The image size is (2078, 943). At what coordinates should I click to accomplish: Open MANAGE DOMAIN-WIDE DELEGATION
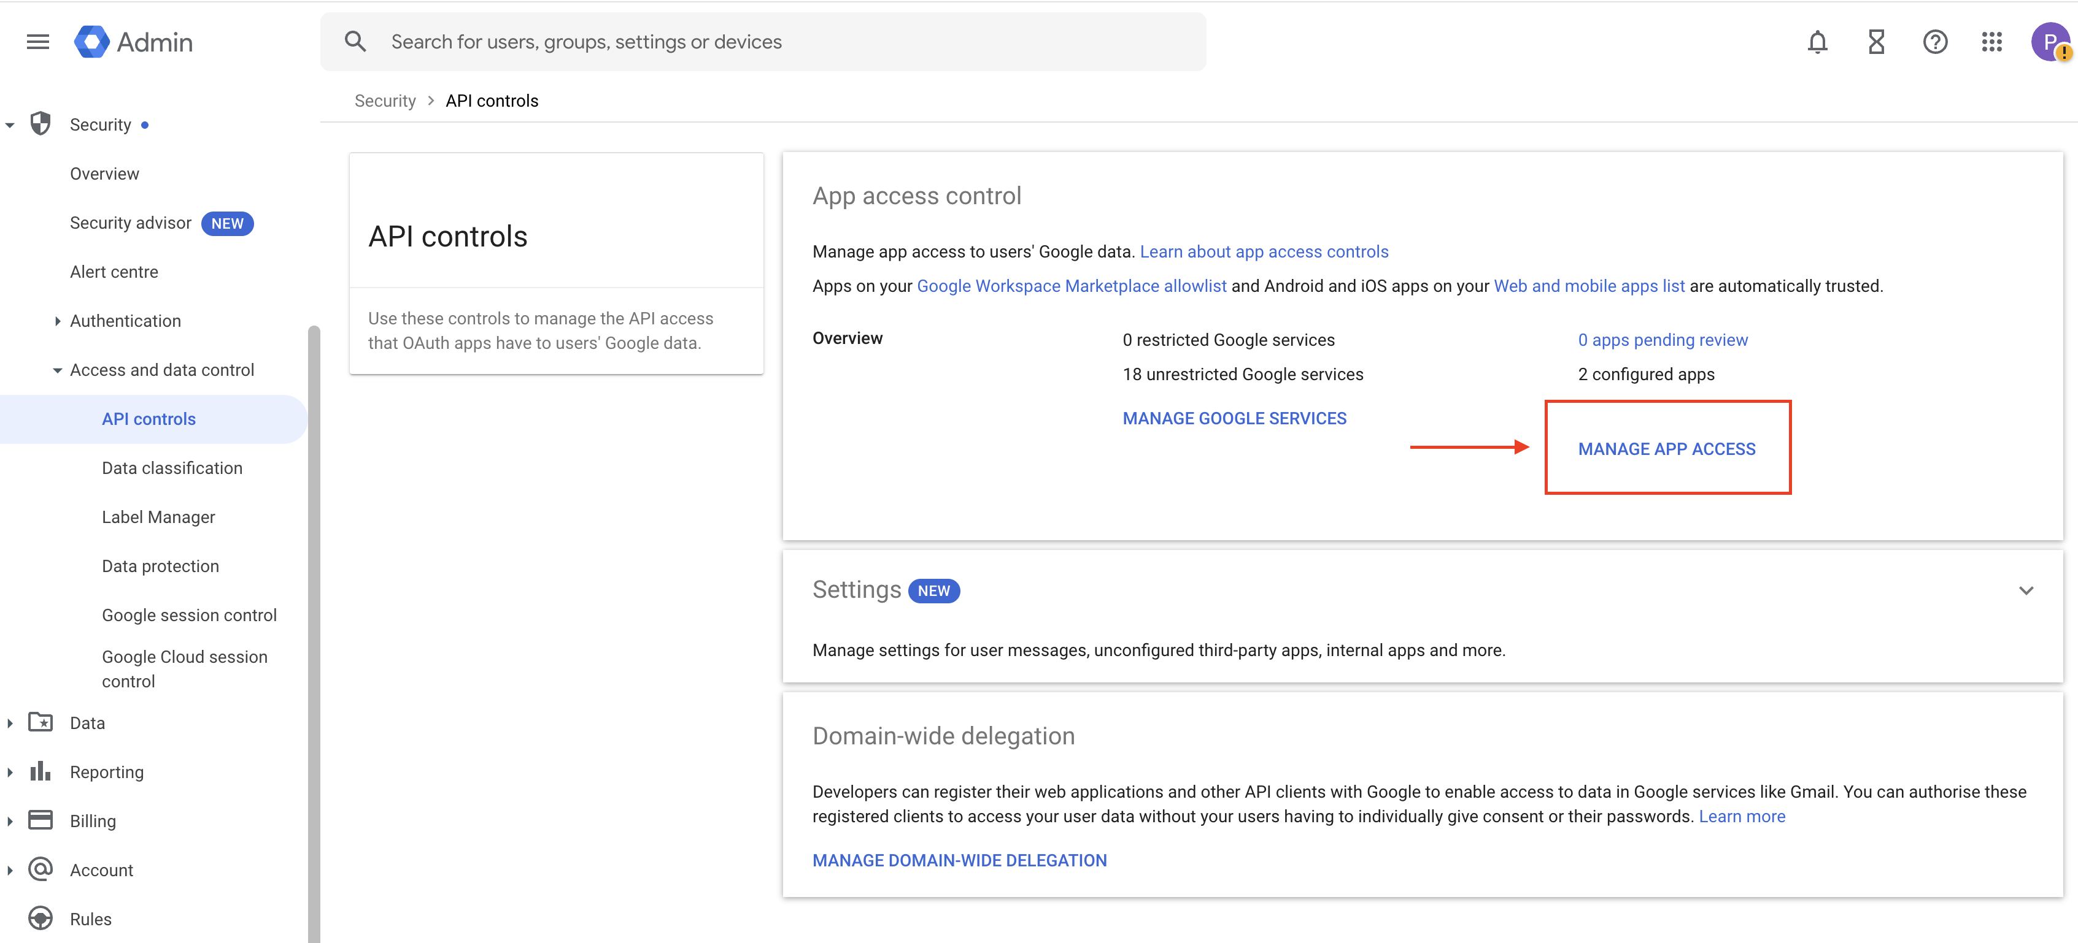pyautogui.click(x=959, y=860)
